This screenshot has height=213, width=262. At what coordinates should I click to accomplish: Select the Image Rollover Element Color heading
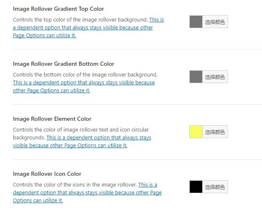point(52,119)
